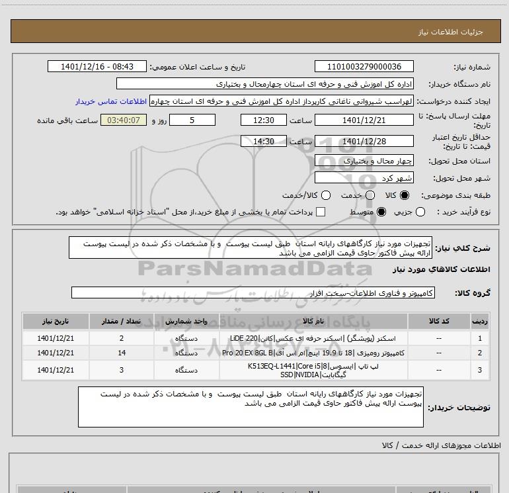509x493 pixels.
Task: Click the remaining time countdown 03:40:07
Action: click(124, 120)
